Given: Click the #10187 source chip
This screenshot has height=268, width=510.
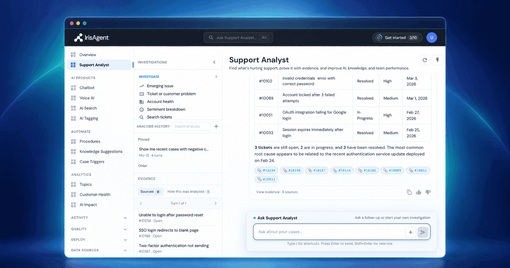Looking at the screenshot, I should 317,171.
